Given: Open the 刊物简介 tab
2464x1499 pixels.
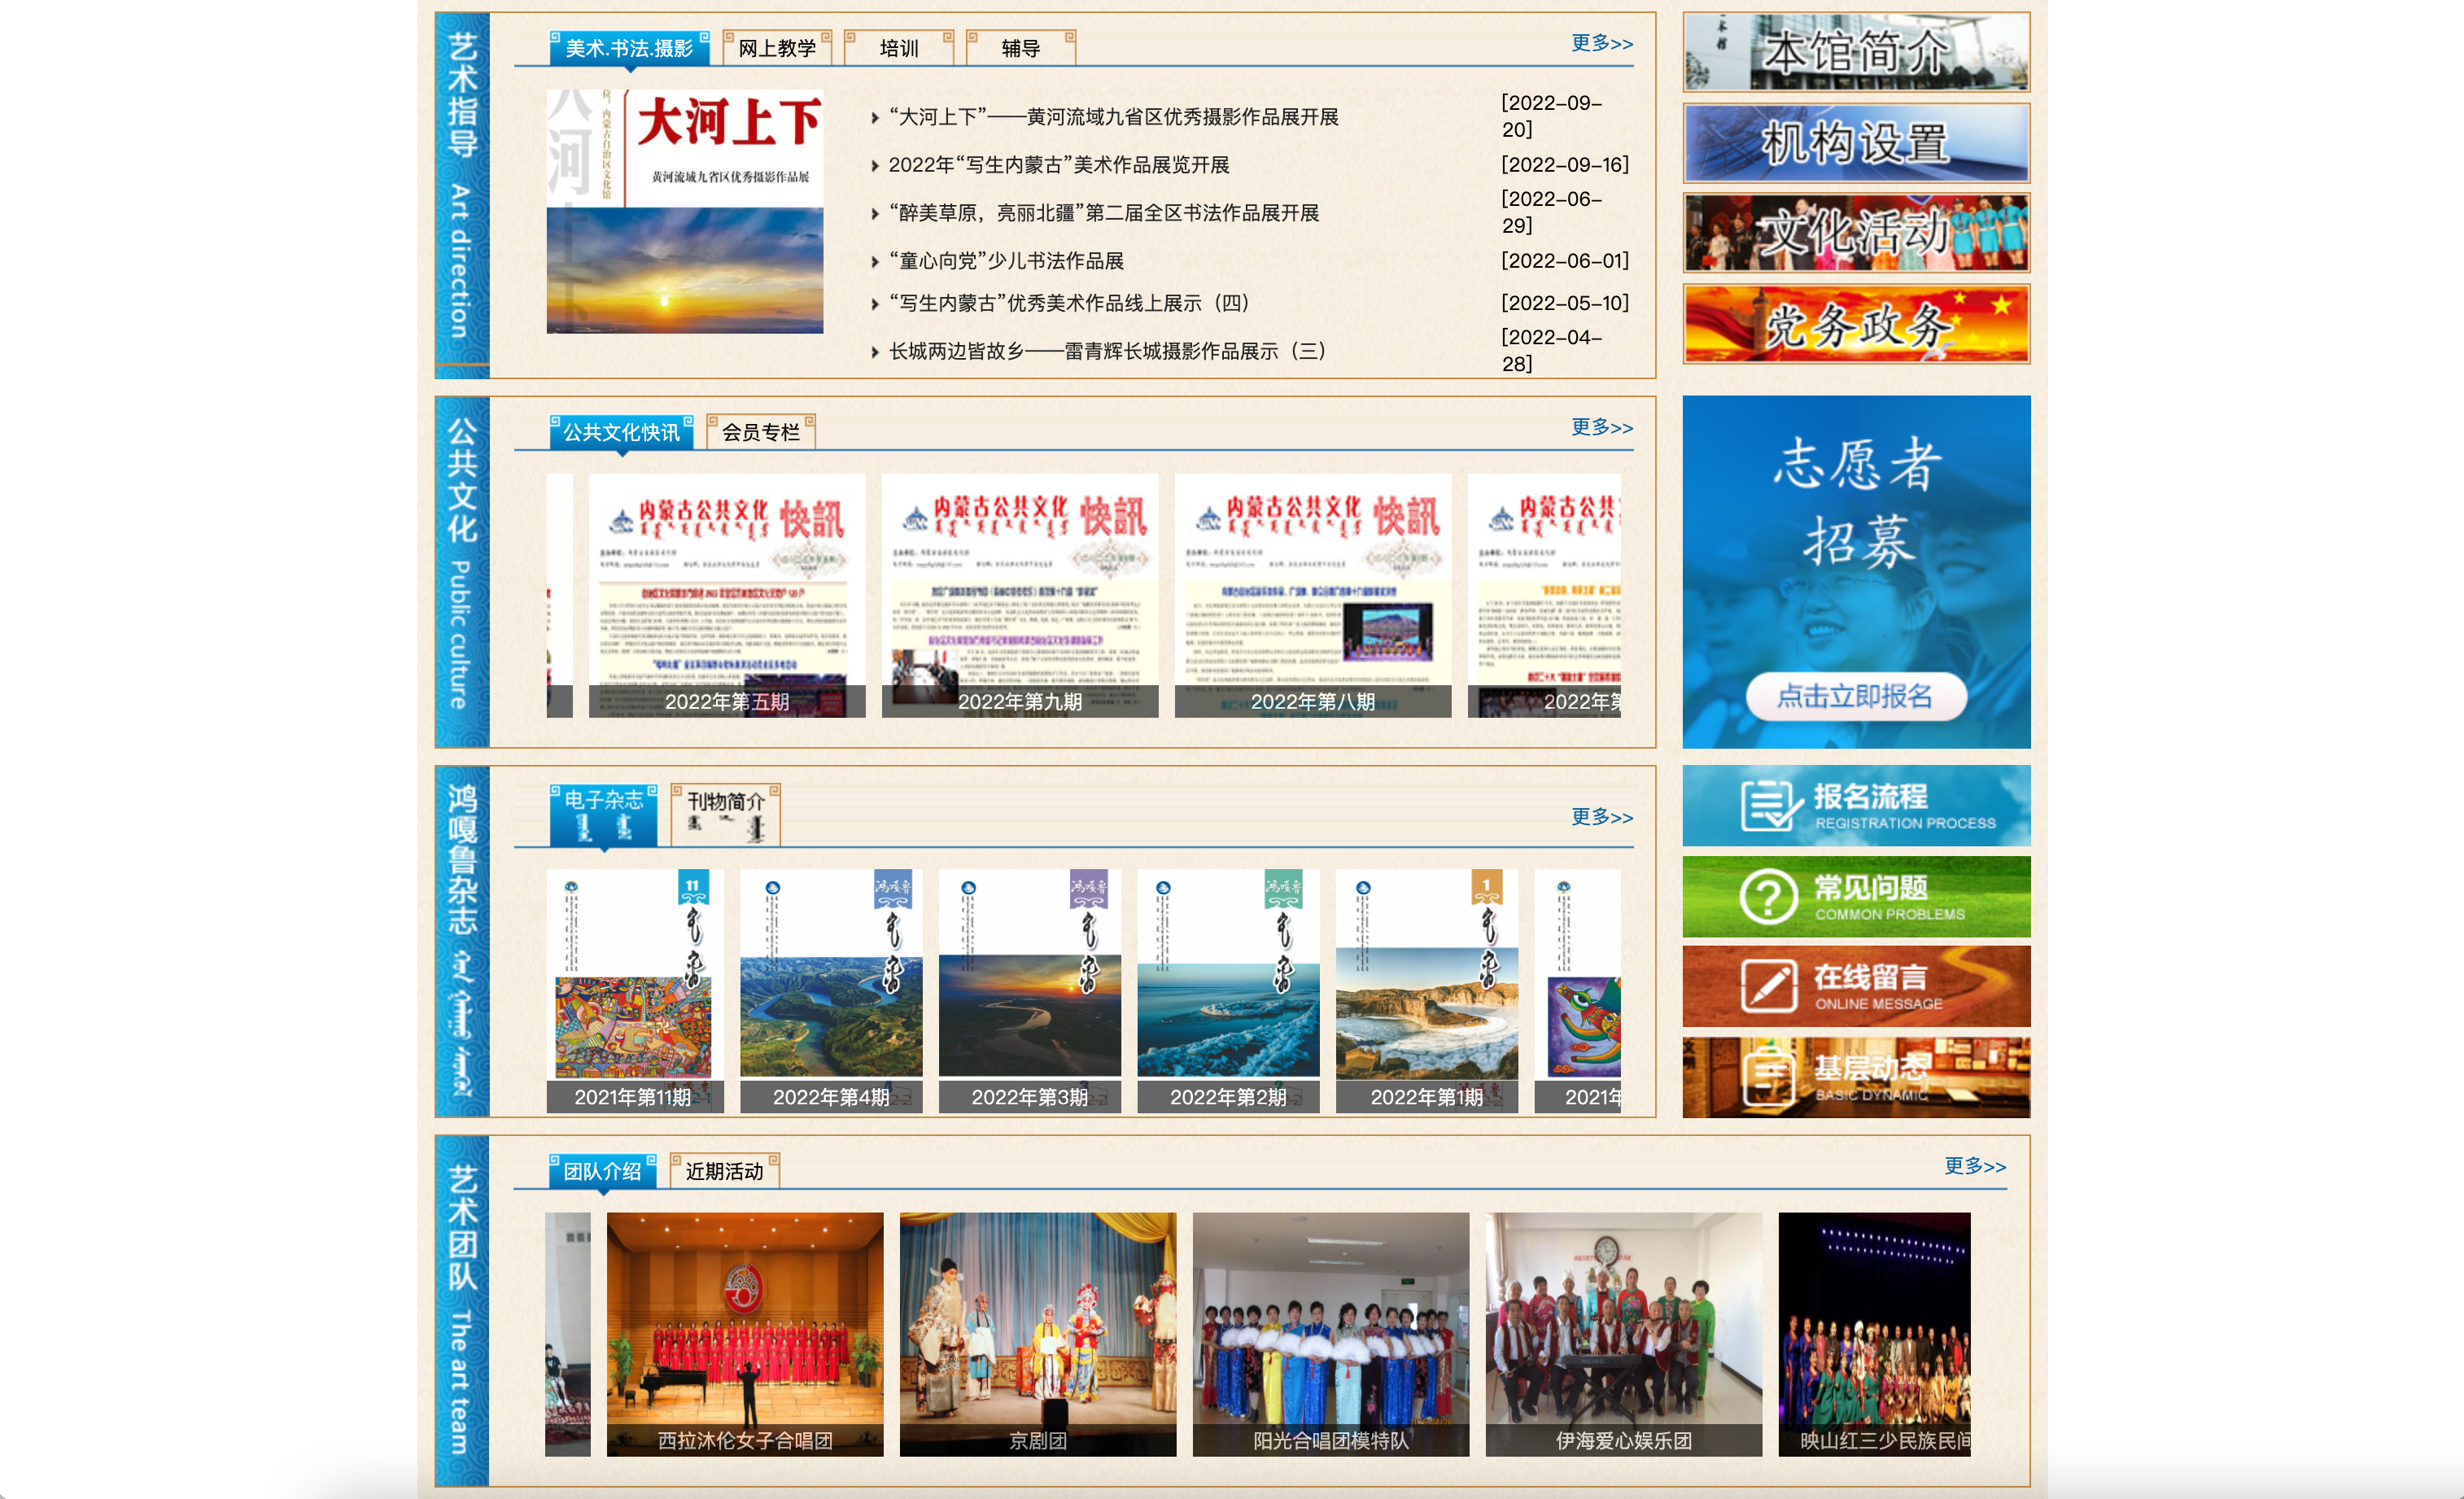Looking at the screenshot, I should [725, 814].
